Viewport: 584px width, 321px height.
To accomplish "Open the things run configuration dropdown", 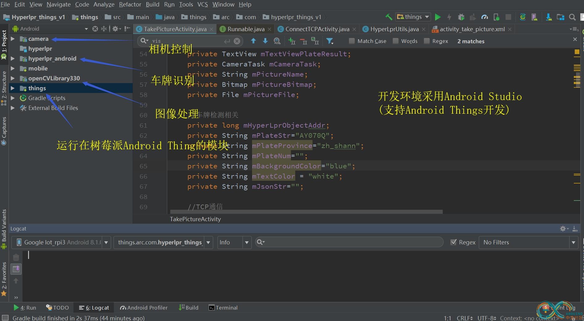I will click(413, 17).
